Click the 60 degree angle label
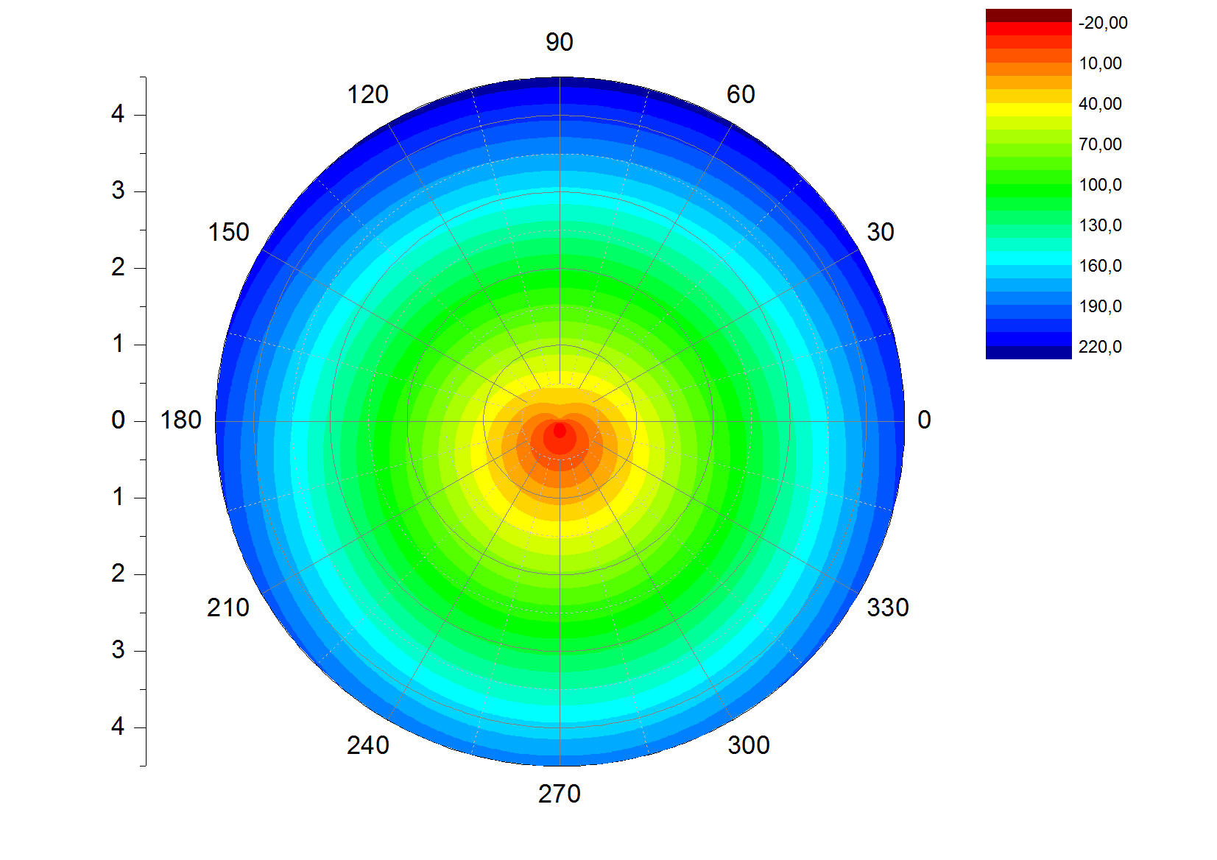The width and height of the screenshot is (1217, 860). 741,94
